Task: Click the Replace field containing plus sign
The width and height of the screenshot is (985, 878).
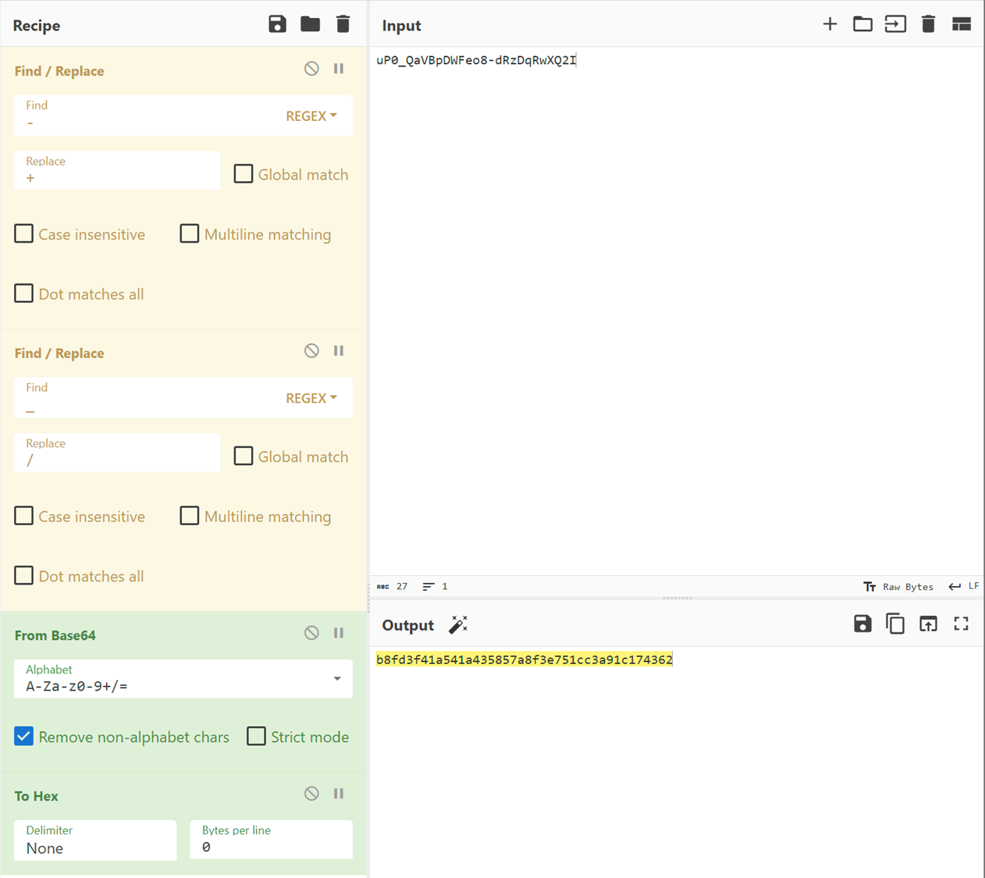Action: tap(117, 170)
